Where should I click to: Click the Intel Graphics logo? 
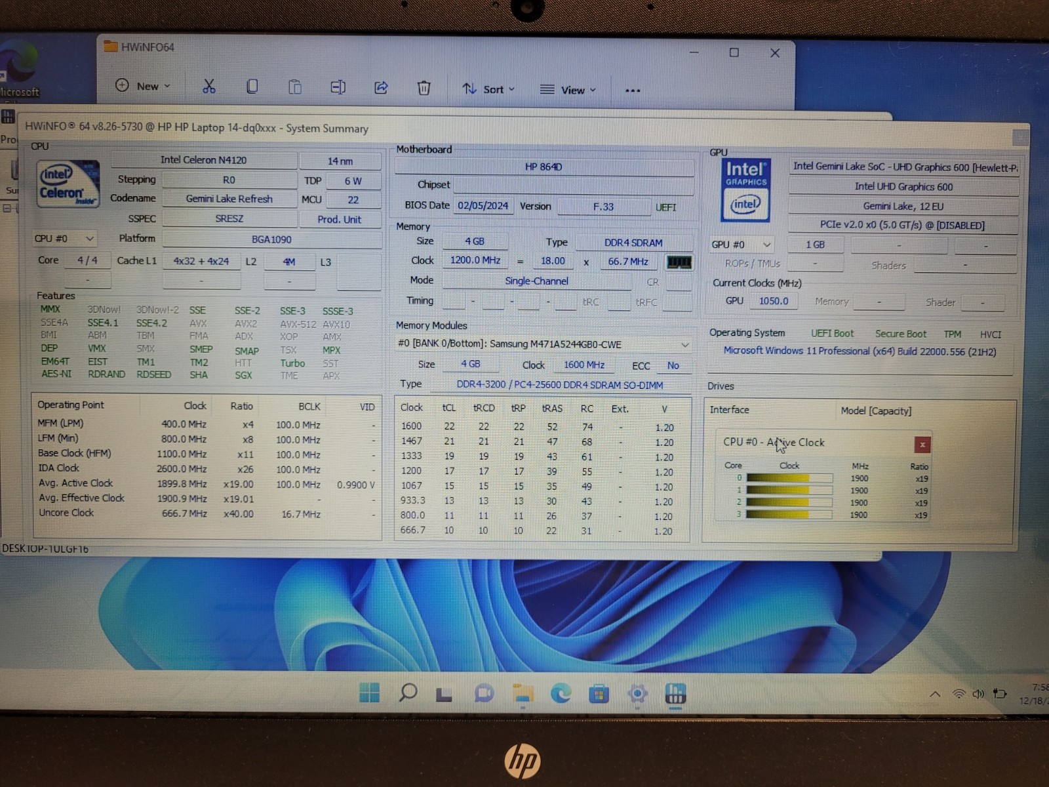746,190
